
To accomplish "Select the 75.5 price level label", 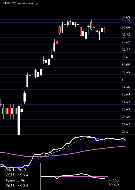I will coord(125,132).
